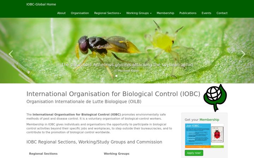The width and height of the screenshot is (254, 158).
Task: Follow the green Membership sidebar link
Action: [x=209, y=120]
